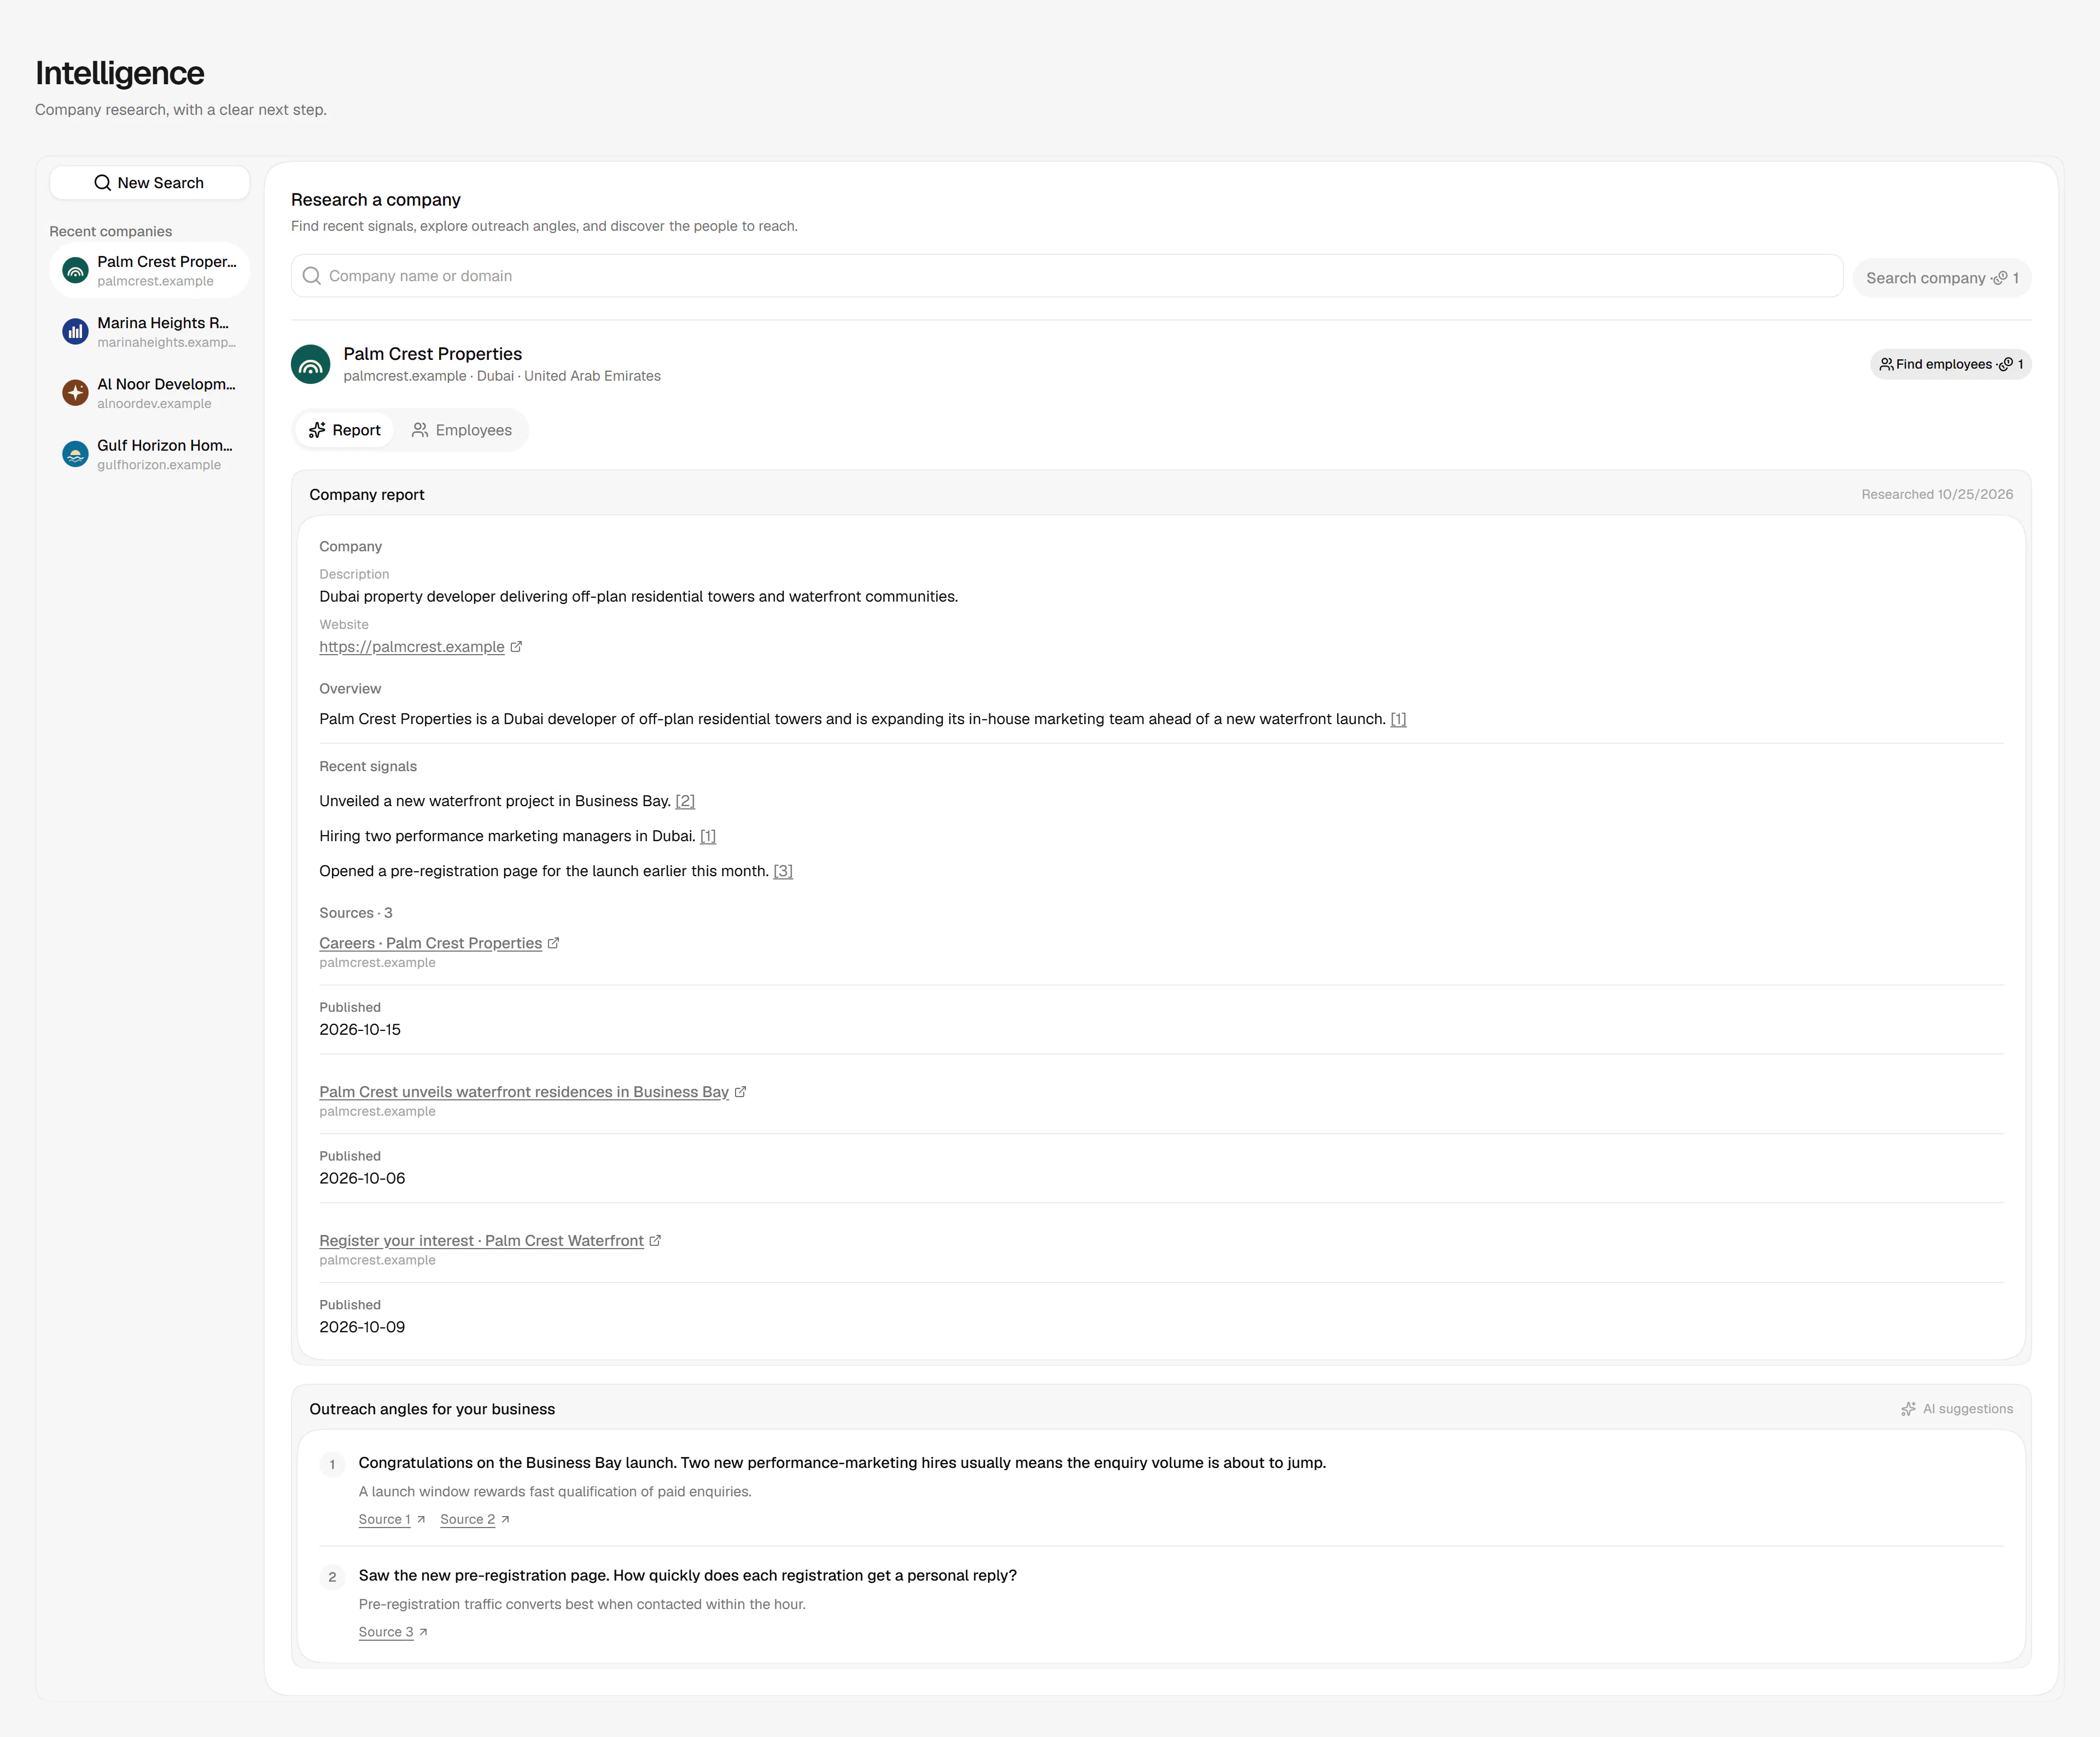Switch to the Report tab

tap(344, 430)
